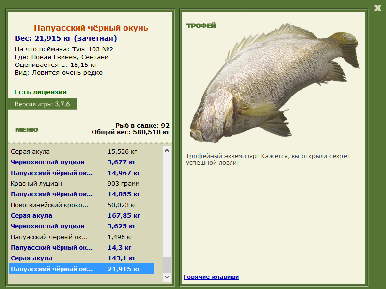Select Чернохвостый луциан weighing 3,677 кг
Image resolution: width=386 pixels, height=289 pixels.
(x=73, y=162)
